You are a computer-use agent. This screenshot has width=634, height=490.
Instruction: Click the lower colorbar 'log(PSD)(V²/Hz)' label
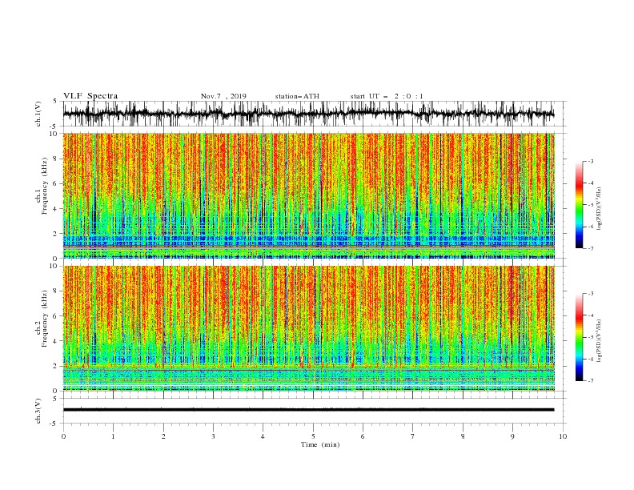[600, 341]
